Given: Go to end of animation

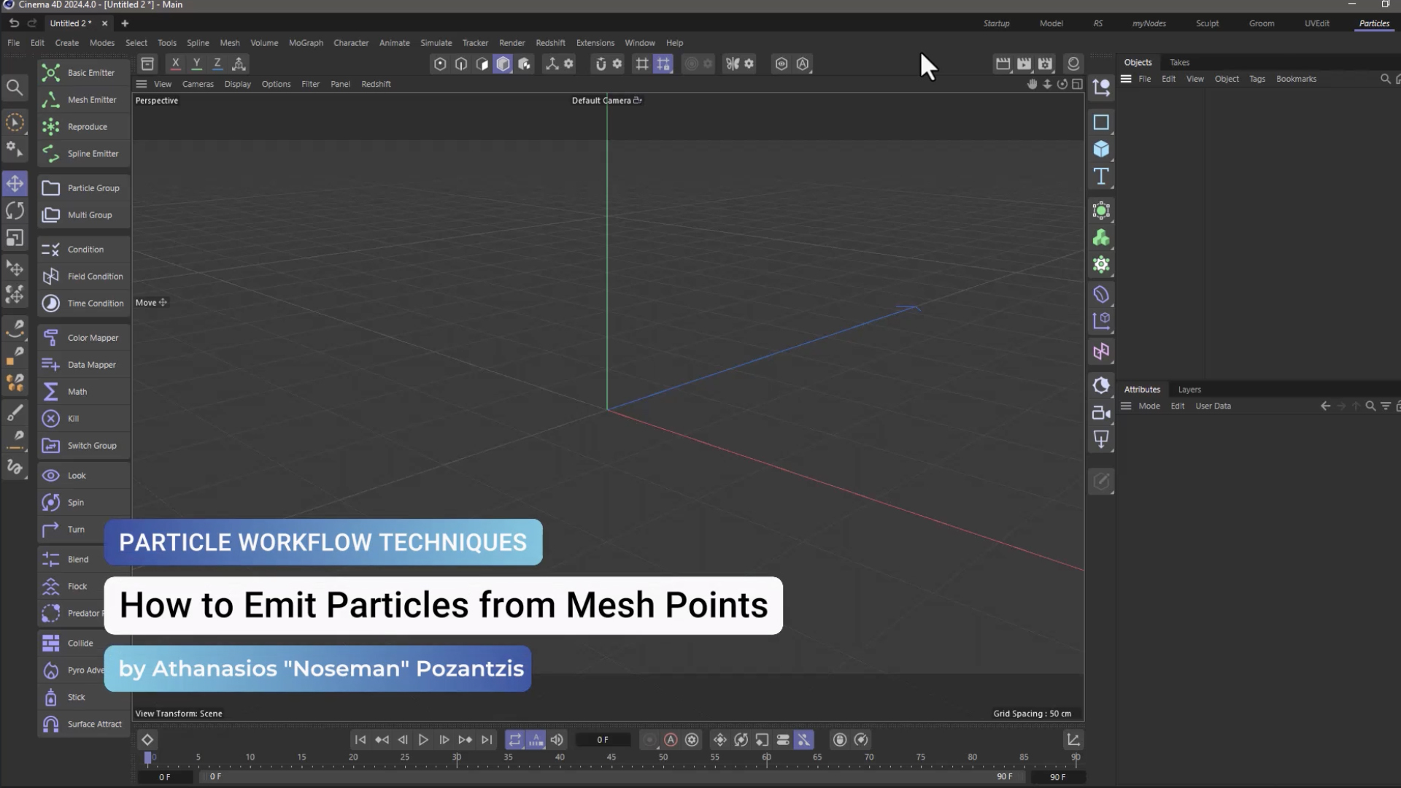Looking at the screenshot, I should click(x=487, y=740).
